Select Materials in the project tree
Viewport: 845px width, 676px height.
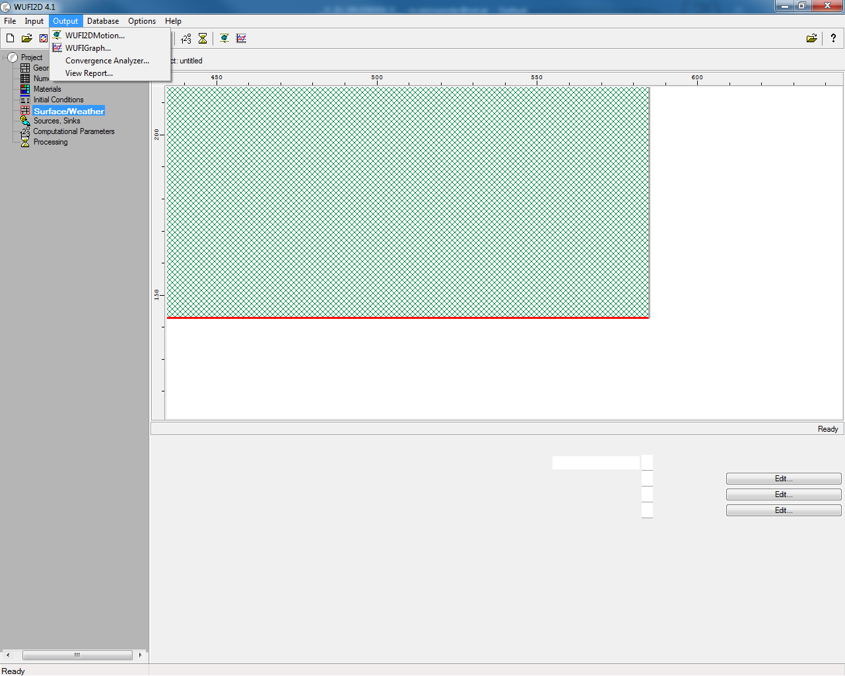click(x=47, y=89)
